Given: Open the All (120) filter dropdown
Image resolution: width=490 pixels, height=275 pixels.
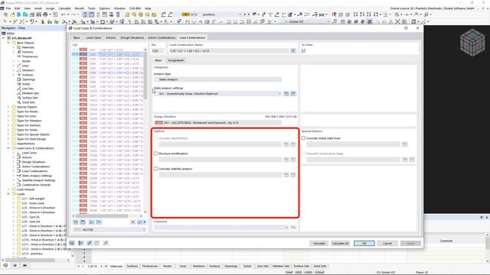Looking at the screenshot, I should 109,229.
